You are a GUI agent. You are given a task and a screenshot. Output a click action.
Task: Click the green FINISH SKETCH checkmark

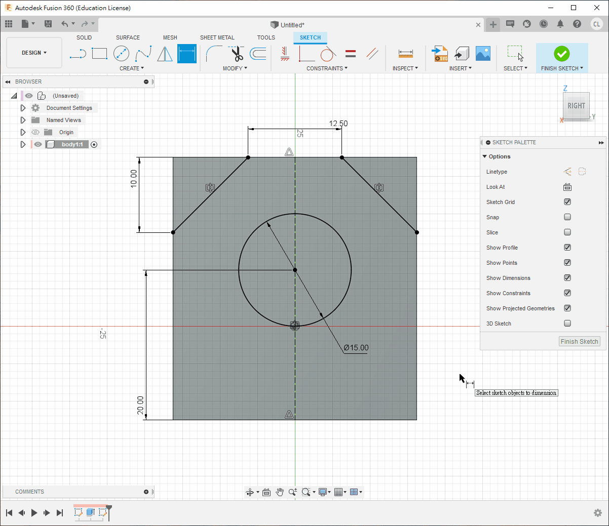tap(561, 54)
